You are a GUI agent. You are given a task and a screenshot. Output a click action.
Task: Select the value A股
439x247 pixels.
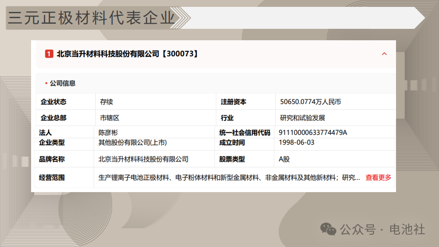pyautogui.click(x=284, y=159)
